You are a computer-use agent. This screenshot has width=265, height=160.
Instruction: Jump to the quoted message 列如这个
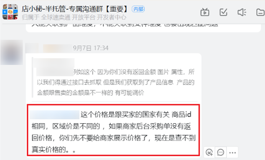[116, 82]
